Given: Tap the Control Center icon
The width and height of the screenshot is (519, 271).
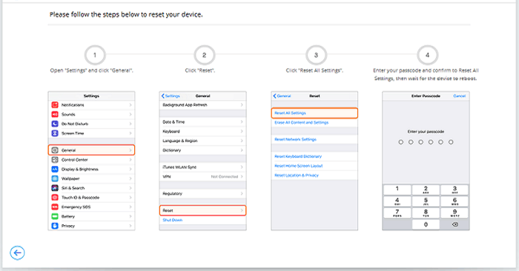Looking at the screenshot, I should tap(55, 160).
